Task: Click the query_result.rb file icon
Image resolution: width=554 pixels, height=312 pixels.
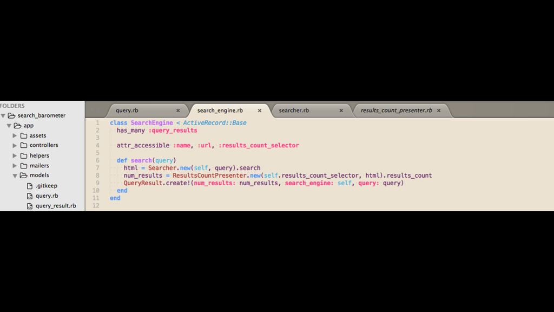Action: [30, 206]
